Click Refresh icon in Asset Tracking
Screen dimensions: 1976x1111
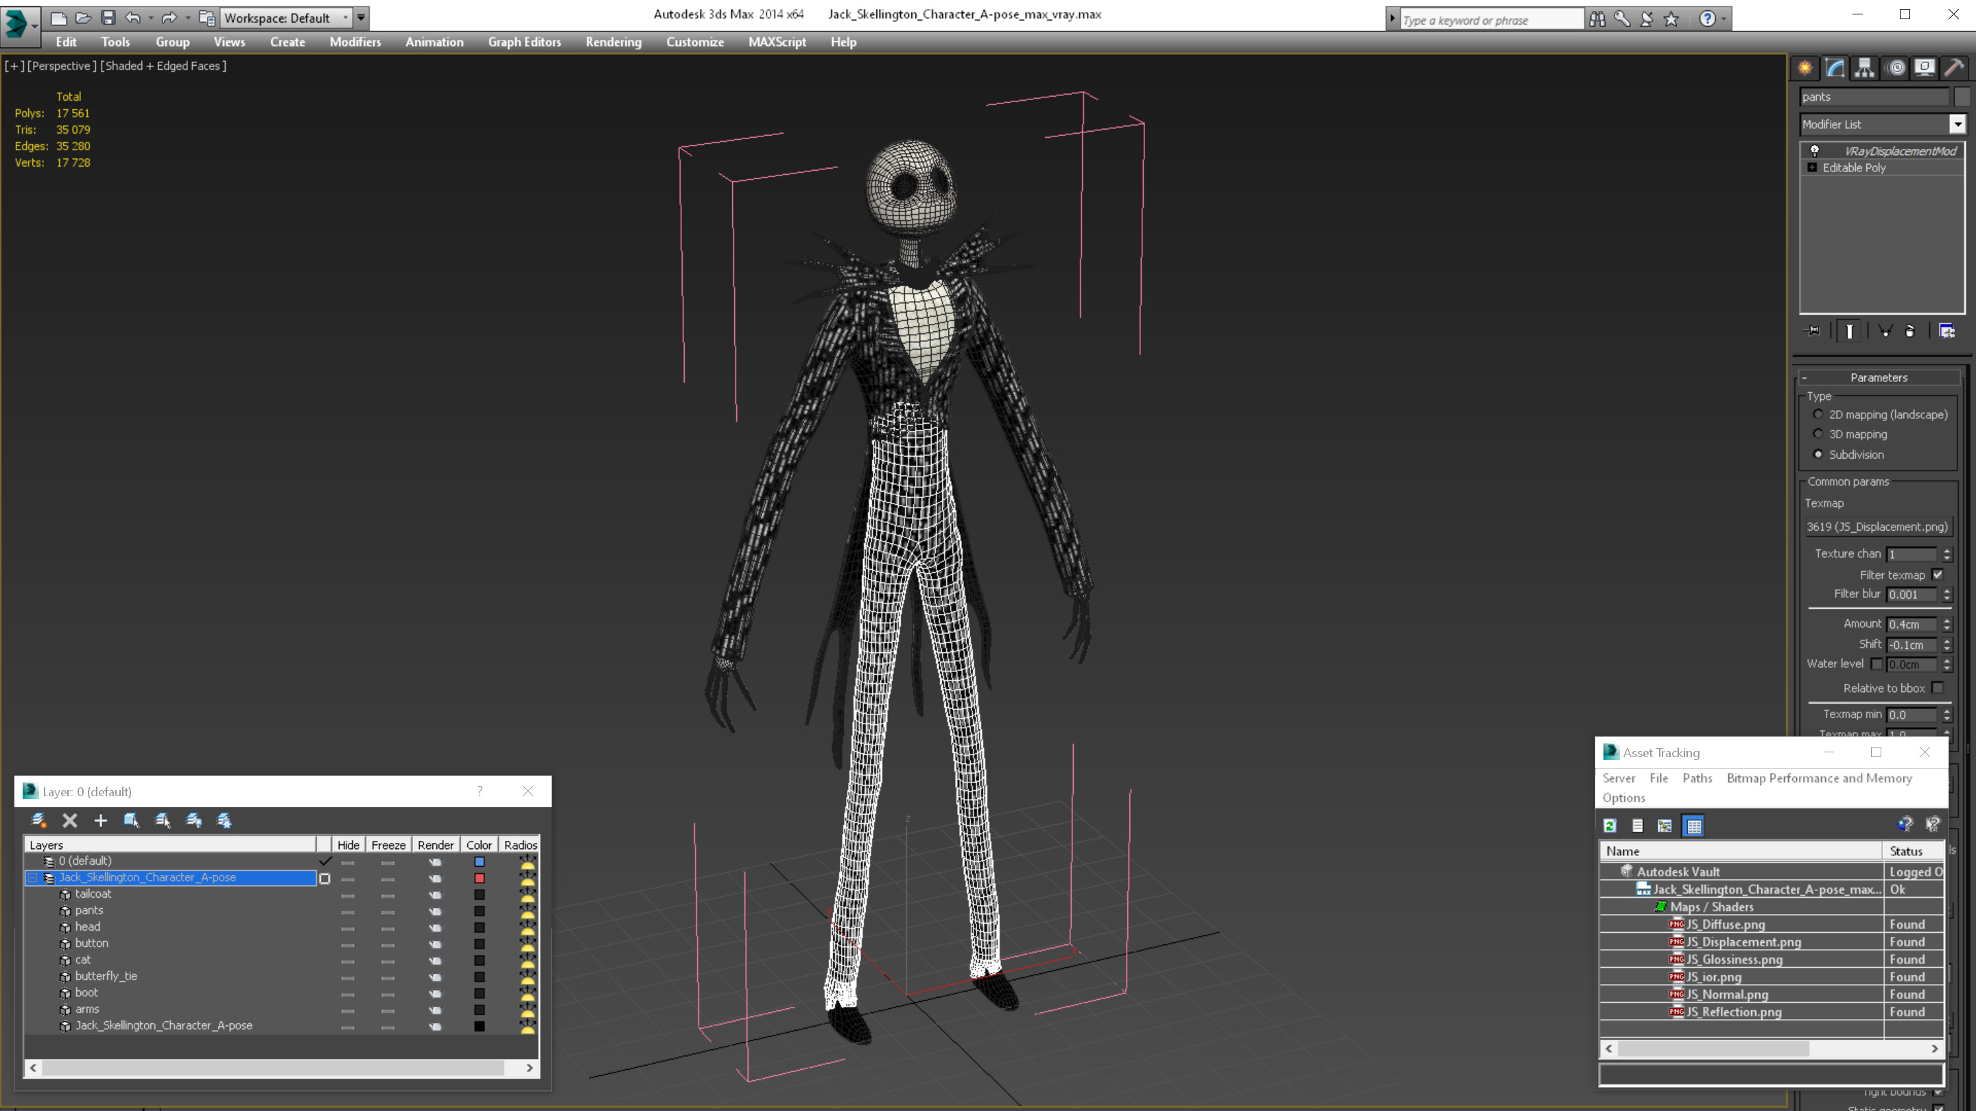(1610, 826)
